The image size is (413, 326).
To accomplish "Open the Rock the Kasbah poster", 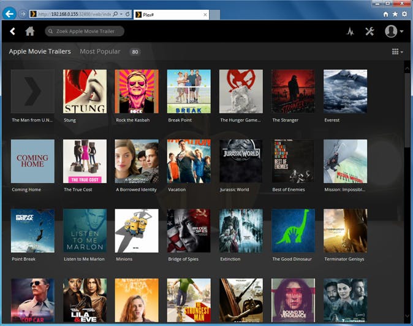I will [137, 91].
